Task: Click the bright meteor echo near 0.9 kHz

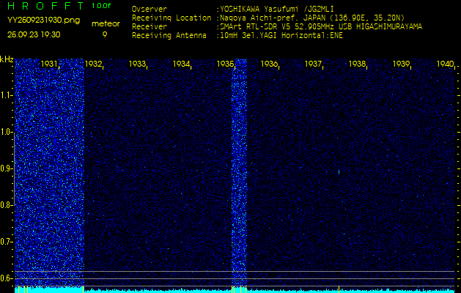Action: [339, 171]
